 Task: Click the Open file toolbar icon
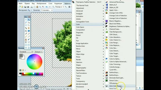pos(22,7)
